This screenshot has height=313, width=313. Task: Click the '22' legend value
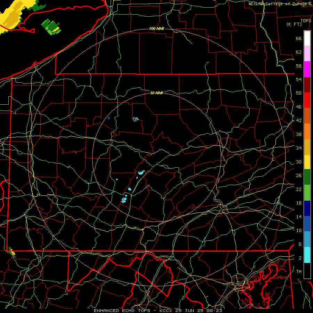click(x=299, y=189)
